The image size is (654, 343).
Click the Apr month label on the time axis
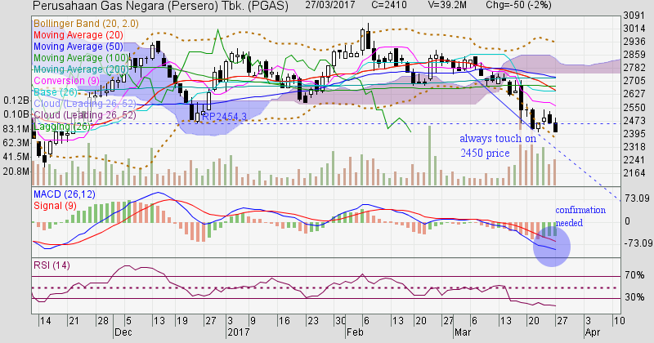point(593,332)
